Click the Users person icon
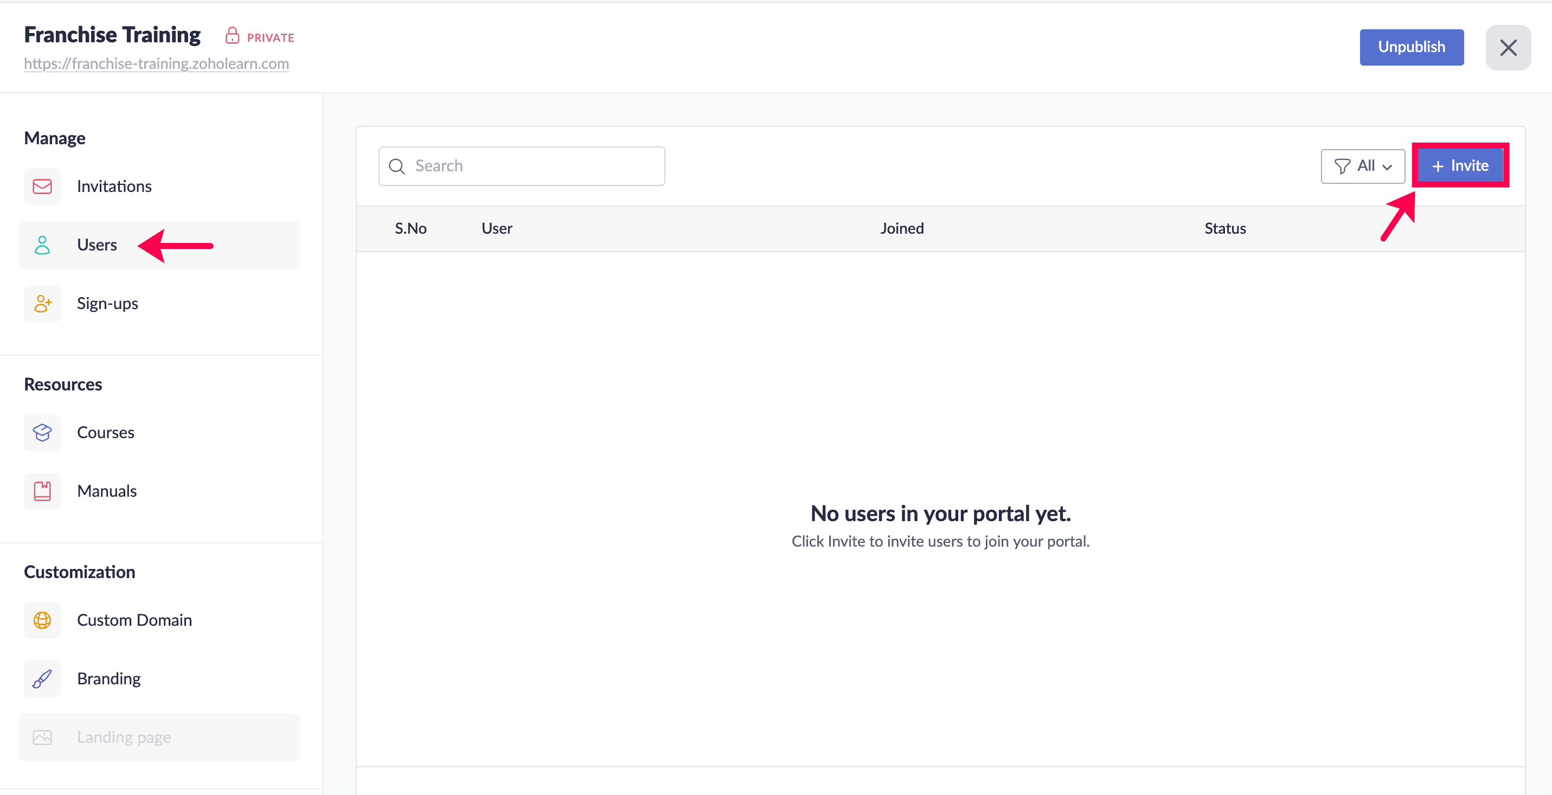Image resolution: width=1552 pixels, height=795 pixels. point(42,245)
